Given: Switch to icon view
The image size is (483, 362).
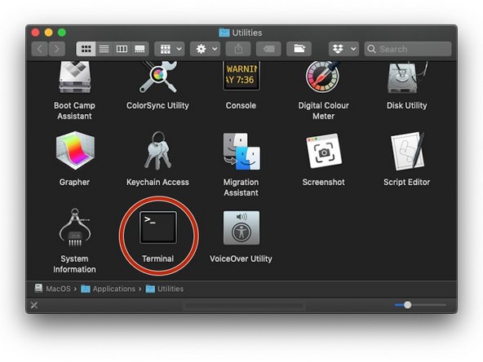Looking at the screenshot, I should (x=86, y=49).
